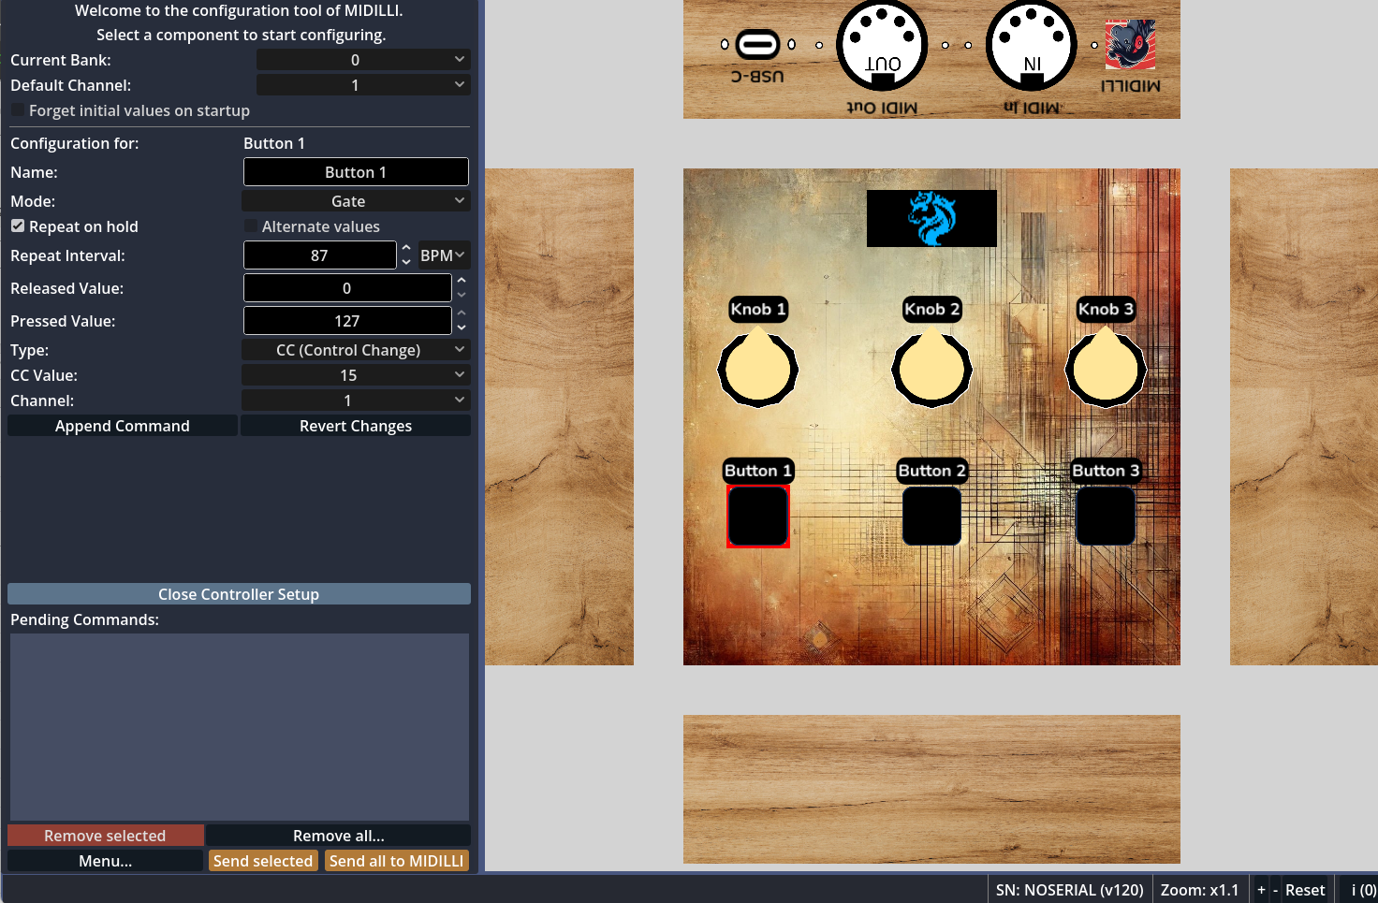Click Close Controller Setup

[x=239, y=594]
